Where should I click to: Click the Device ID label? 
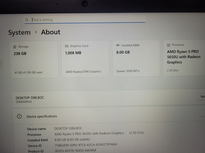click(35, 146)
